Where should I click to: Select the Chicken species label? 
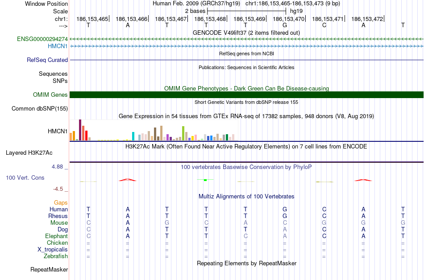click(x=57, y=243)
